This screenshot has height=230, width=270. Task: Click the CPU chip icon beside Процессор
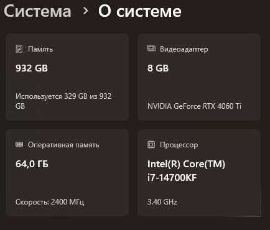[x=151, y=144]
